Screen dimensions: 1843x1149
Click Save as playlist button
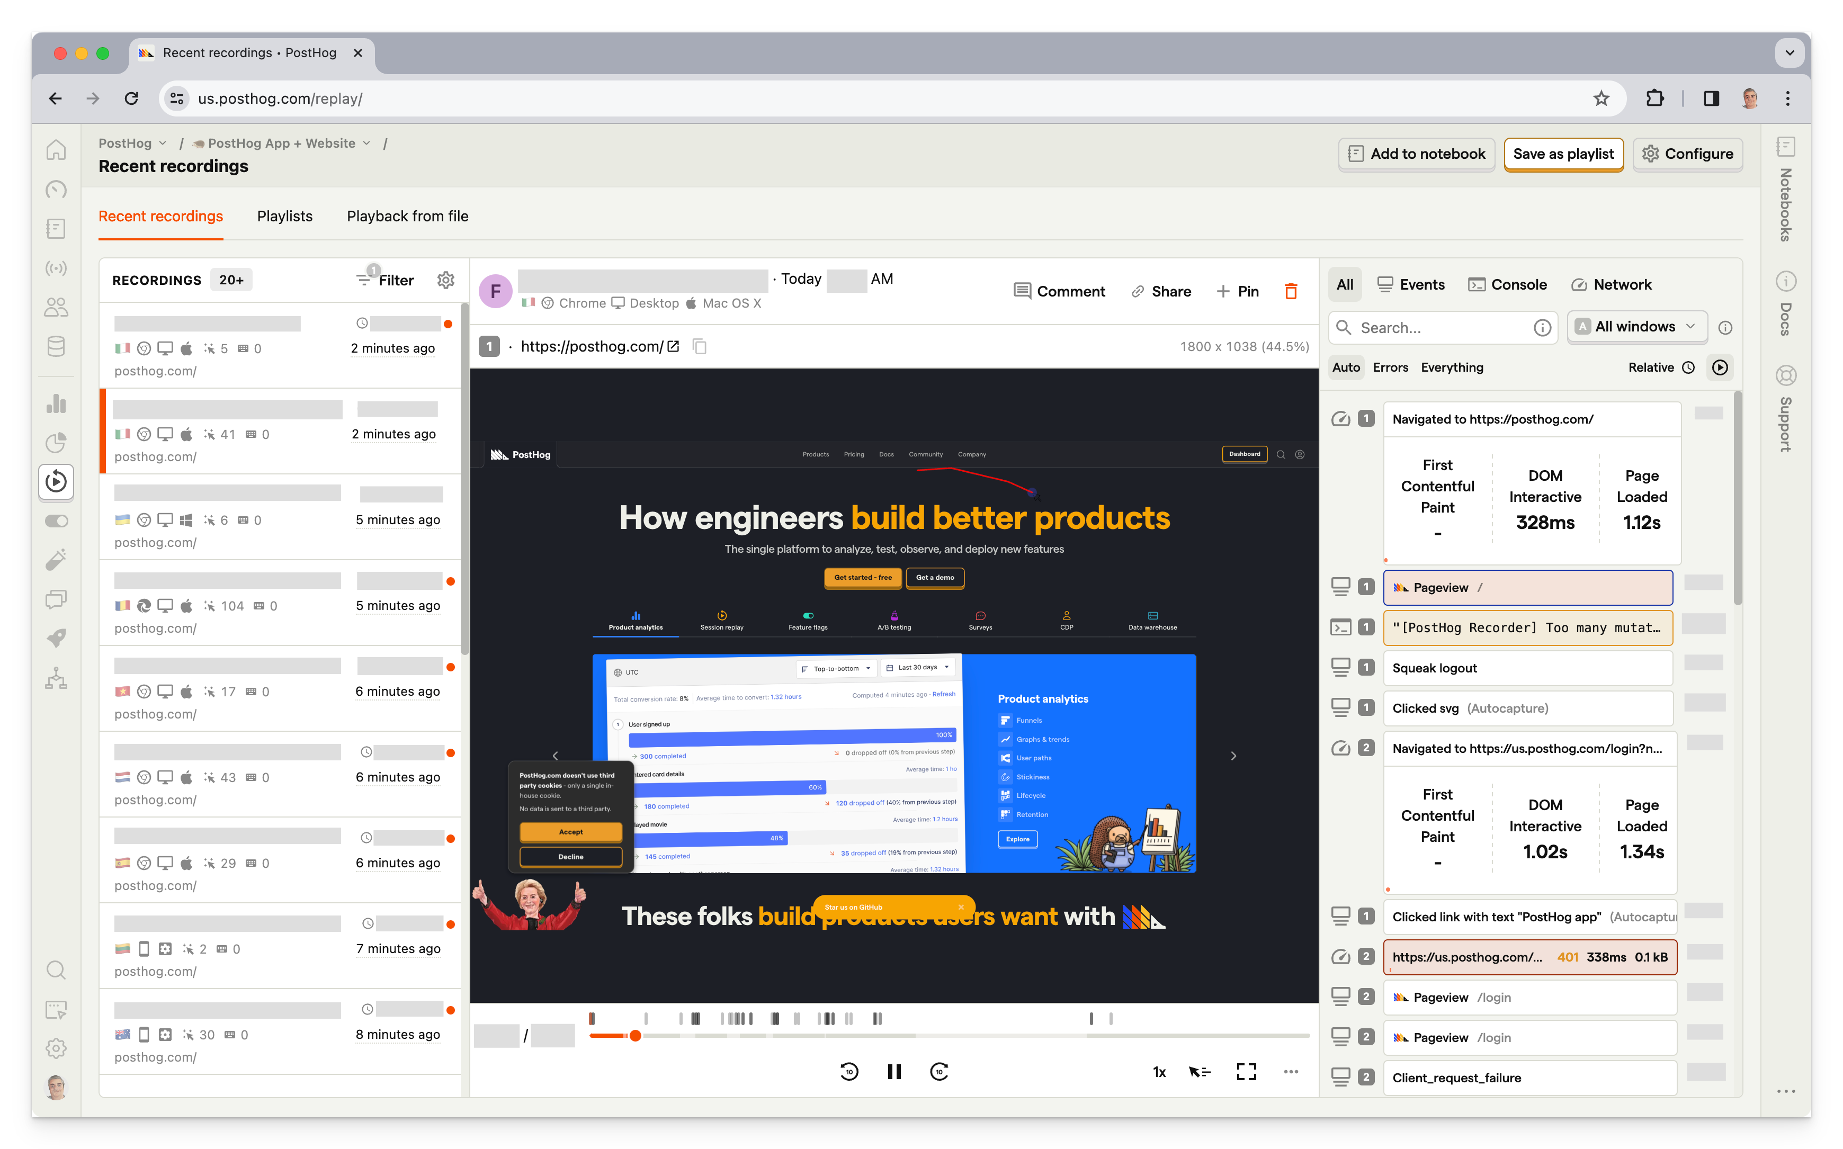click(x=1563, y=154)
